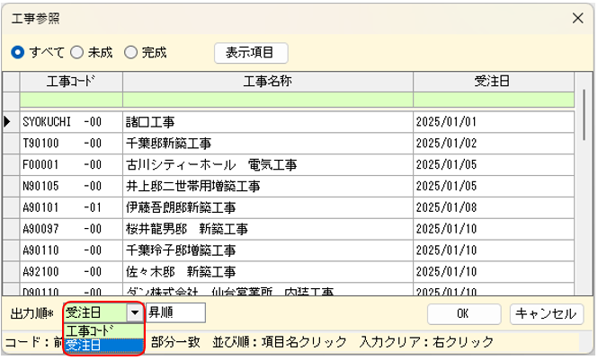598x360 pixels.
Task: Click the row selector arrow beside SYOKUCHI
Action: [x=10, y=119]
